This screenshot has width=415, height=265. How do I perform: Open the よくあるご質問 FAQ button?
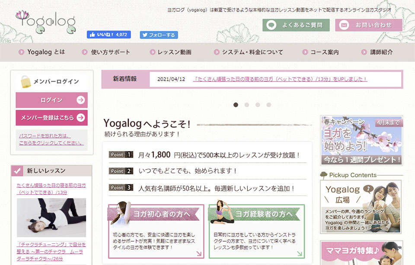[x=296, y=25]
